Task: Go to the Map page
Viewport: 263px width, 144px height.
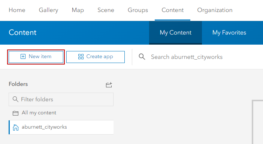Action: click(x=78, y=10)
